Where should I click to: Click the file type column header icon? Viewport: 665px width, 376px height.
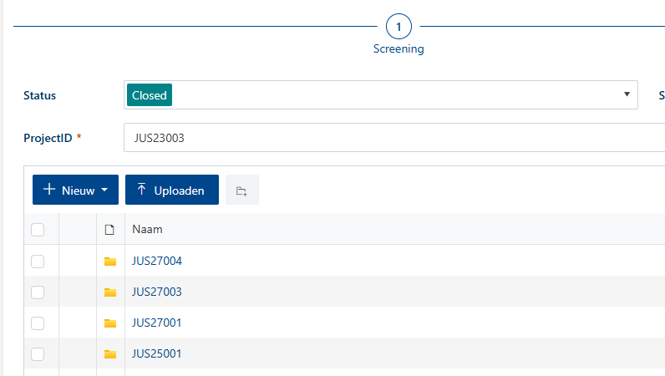pyautogui.click(x=109, y=230)
